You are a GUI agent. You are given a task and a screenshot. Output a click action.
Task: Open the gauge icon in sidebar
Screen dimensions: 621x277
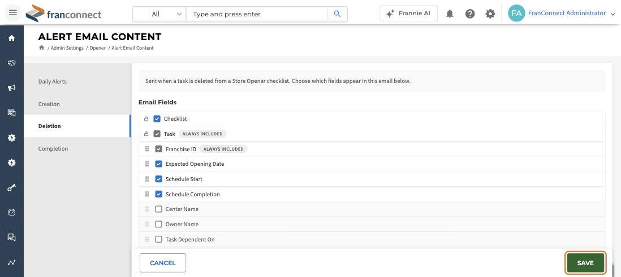[11, 213]
